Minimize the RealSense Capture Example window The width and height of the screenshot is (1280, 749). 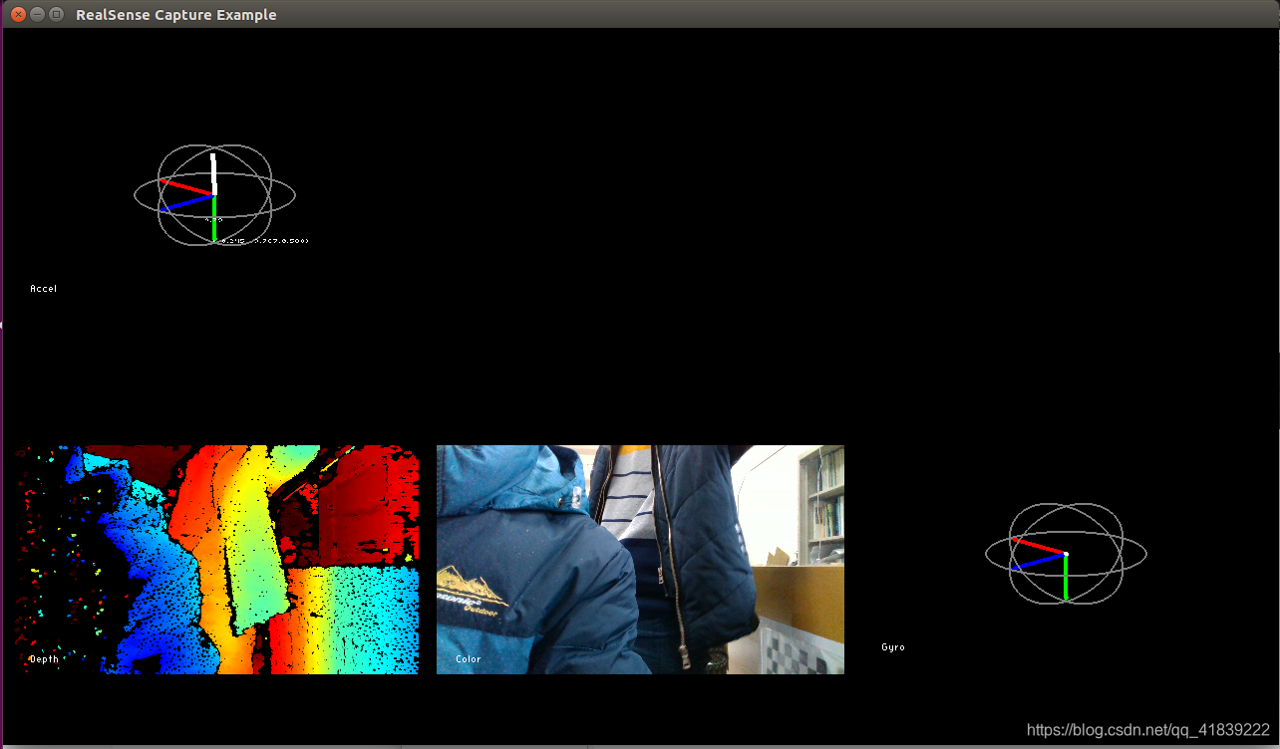tap(38, 15)
